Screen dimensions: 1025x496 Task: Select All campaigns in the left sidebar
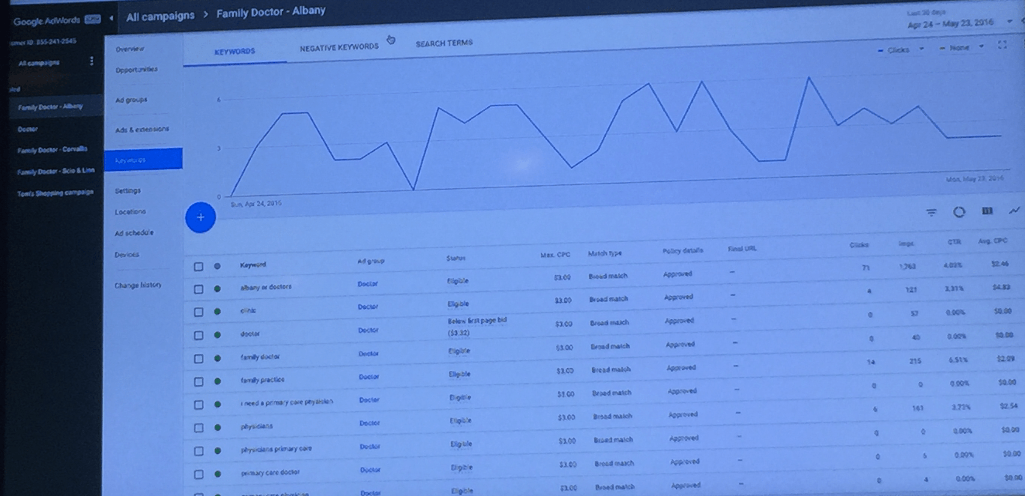coord(39,63)
